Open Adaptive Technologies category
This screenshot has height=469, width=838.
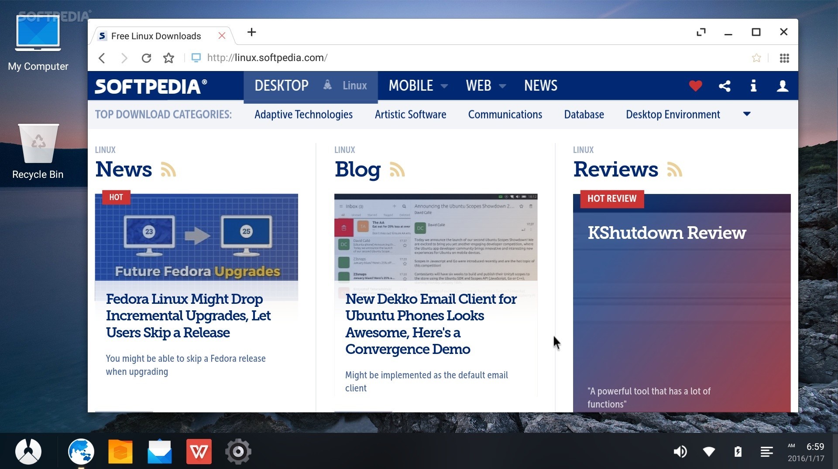coord(303,115)
